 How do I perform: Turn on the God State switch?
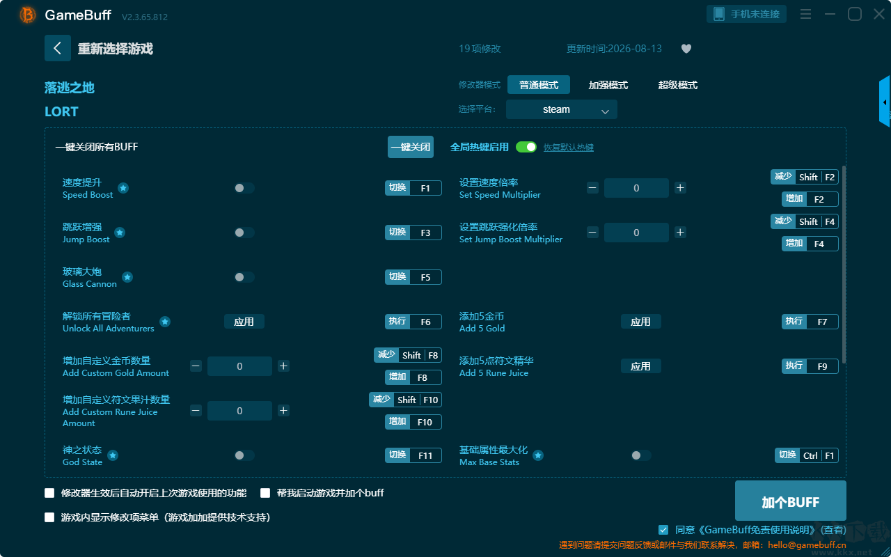click(244, 455)
